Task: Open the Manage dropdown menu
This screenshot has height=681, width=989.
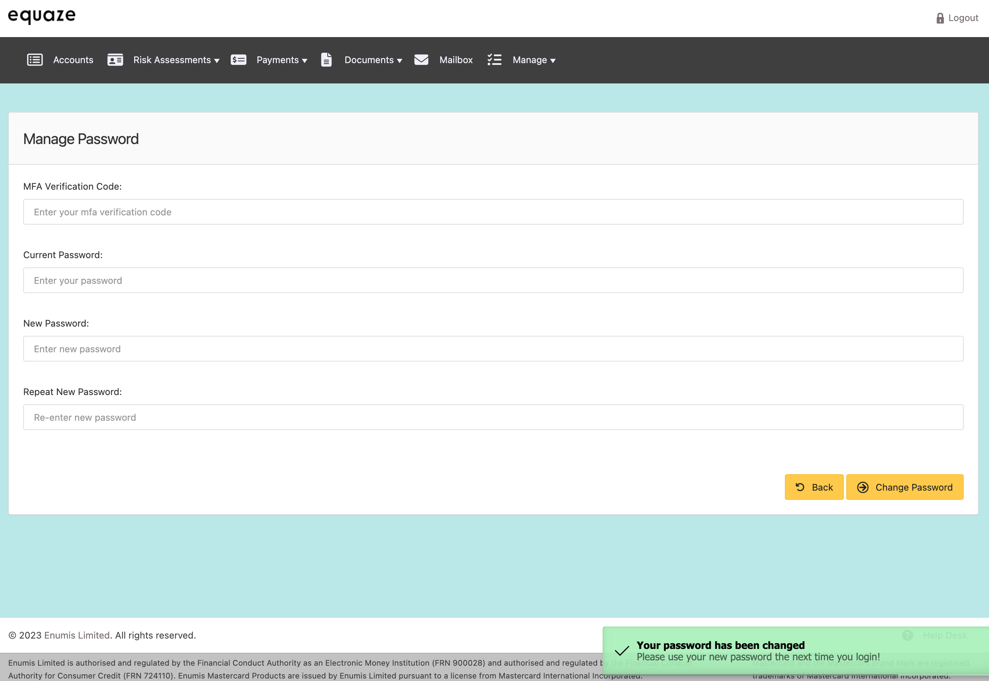Action: 533,60
